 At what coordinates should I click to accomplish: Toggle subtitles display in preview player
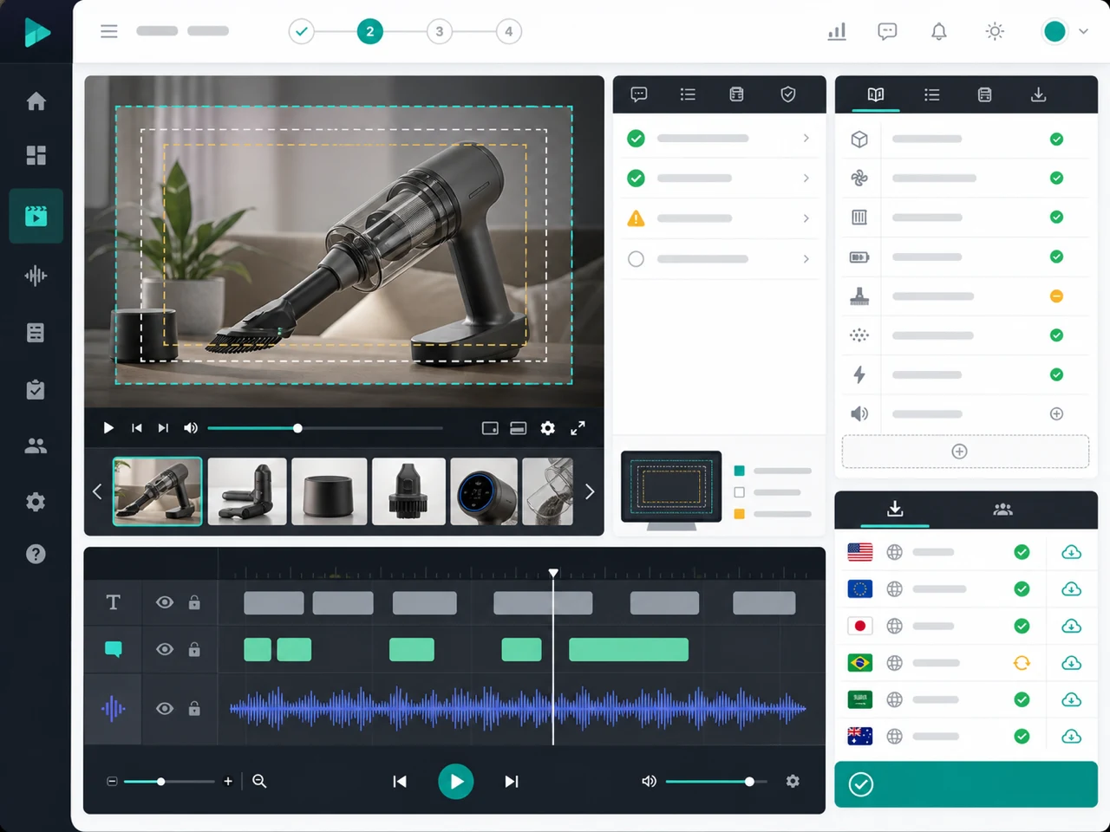518,428
